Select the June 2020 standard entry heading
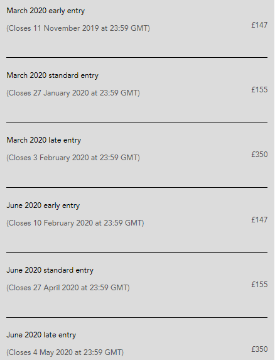 [x=50, y=270]
